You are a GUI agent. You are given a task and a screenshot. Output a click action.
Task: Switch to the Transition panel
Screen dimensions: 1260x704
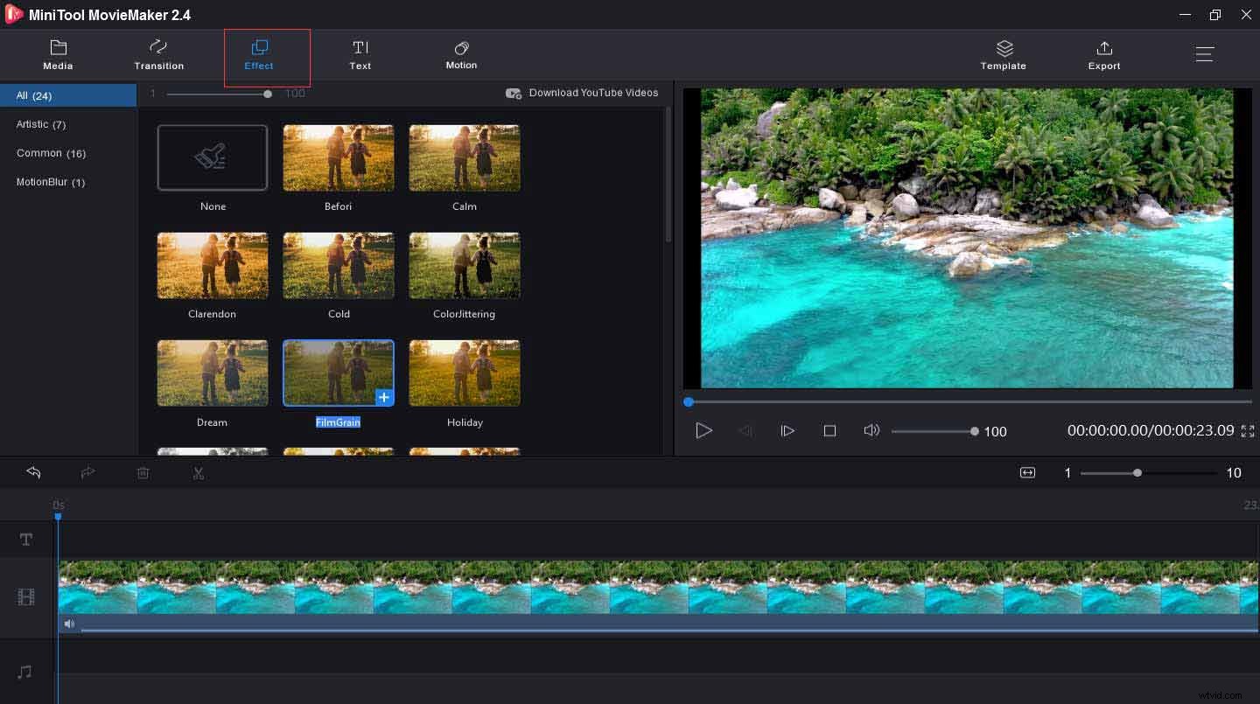[158, 54]
